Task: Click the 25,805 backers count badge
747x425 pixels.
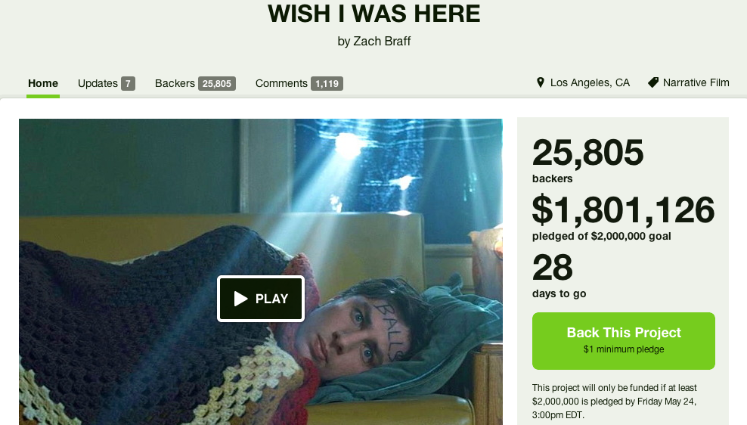Action: coord(217,84)
